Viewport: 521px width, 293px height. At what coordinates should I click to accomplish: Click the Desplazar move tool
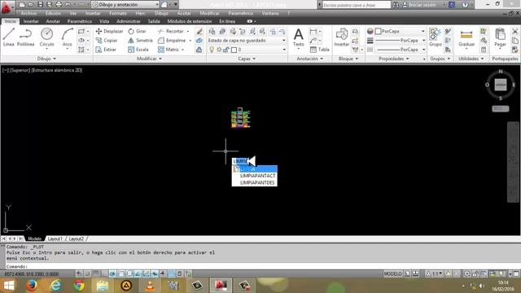pos(109,31)
